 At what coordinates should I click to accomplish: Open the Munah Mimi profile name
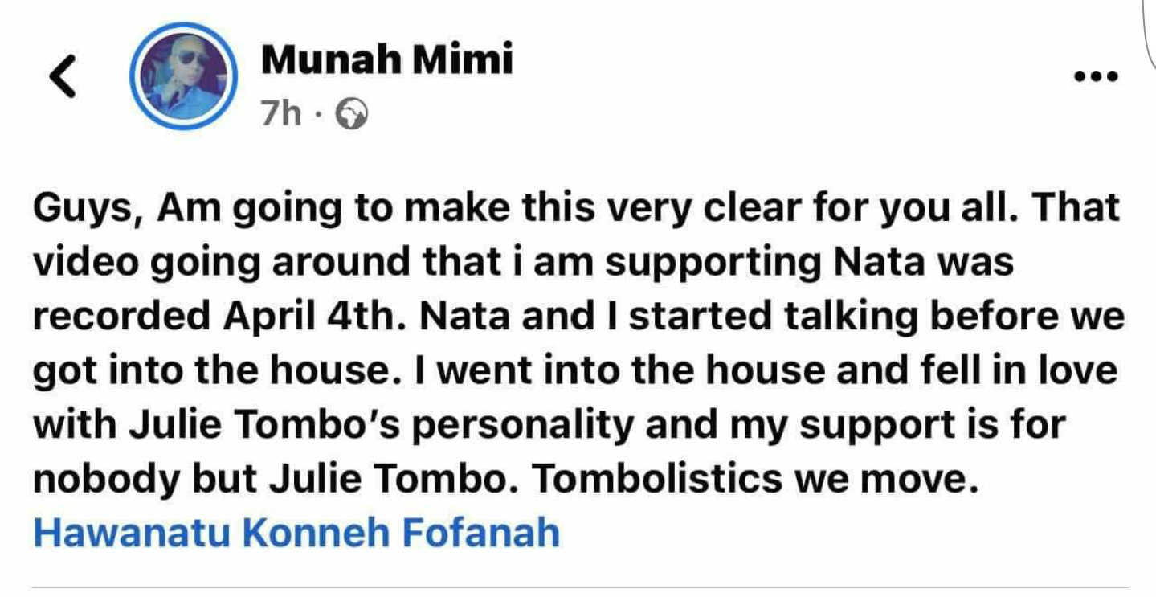pos(387,59)
